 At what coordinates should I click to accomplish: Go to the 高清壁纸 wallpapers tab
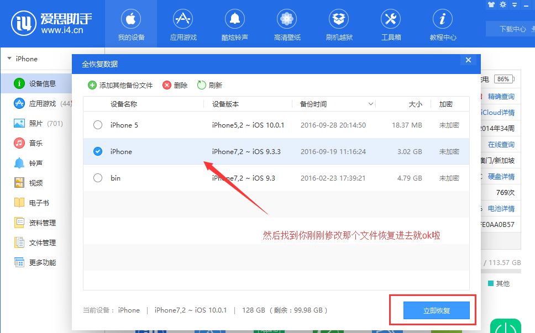point(287,24)
